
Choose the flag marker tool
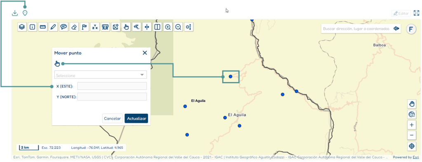84,27
